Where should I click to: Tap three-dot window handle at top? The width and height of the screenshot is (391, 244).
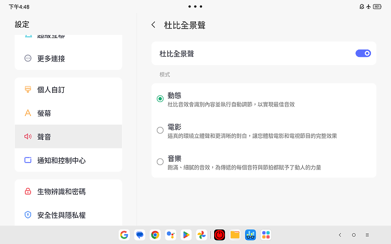195,6
